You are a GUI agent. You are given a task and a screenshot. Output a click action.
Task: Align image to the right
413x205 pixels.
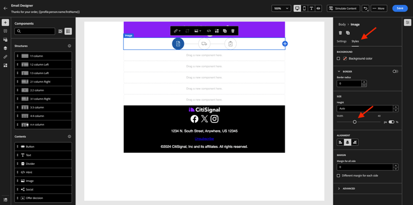click(x=355, y=142)
